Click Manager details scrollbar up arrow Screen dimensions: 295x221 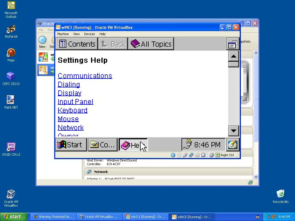coord(256,53)
